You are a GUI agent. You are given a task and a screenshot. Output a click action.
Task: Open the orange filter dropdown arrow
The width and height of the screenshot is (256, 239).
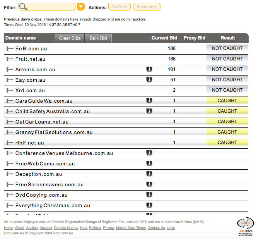click(81, 7)
